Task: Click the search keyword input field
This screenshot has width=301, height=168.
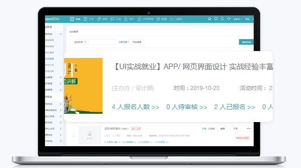Action: (x=102, y=42)
